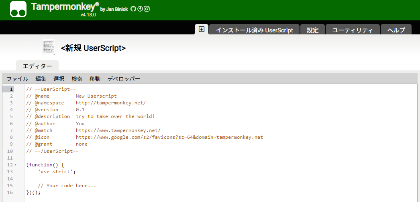
Task: Click the '// Your code here...' comment
Action: pos(67,186)
